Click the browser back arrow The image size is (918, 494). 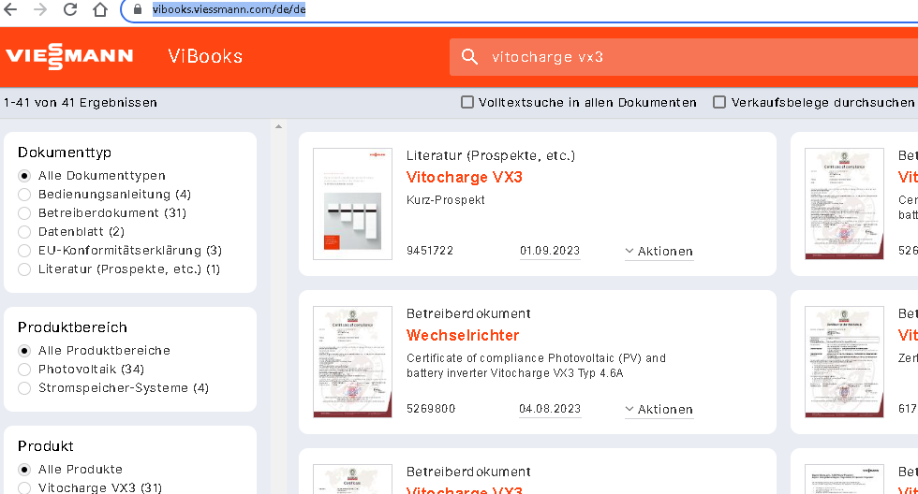point(11,10)
